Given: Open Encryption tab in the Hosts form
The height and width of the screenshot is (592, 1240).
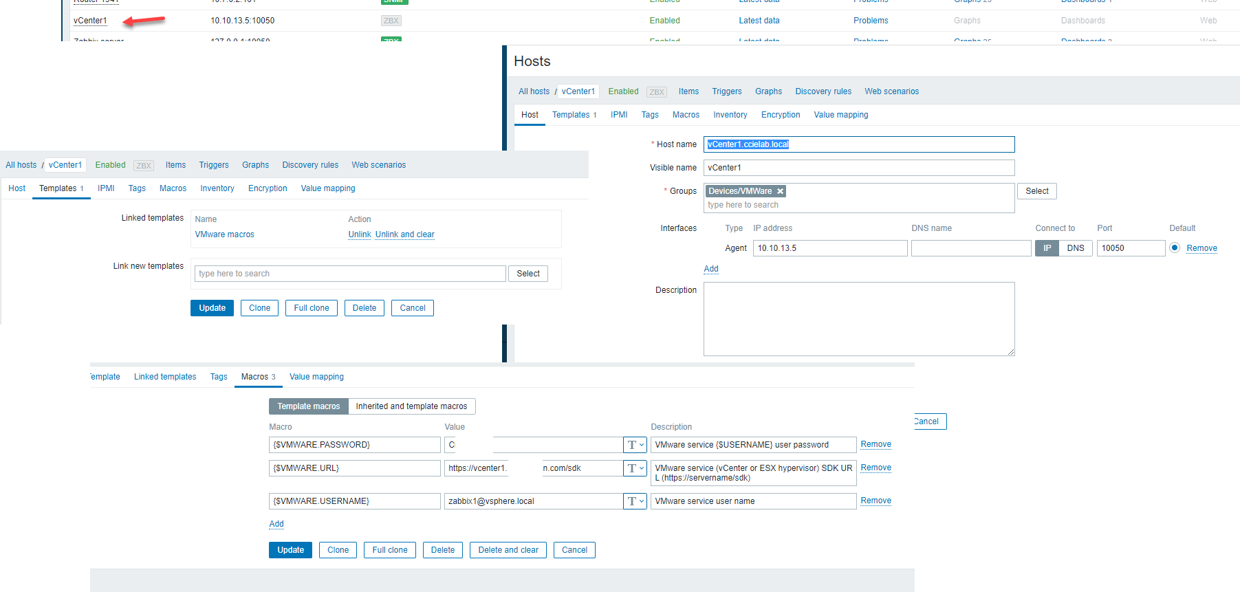Looking at the screenshot, I should tap(781, 115).
